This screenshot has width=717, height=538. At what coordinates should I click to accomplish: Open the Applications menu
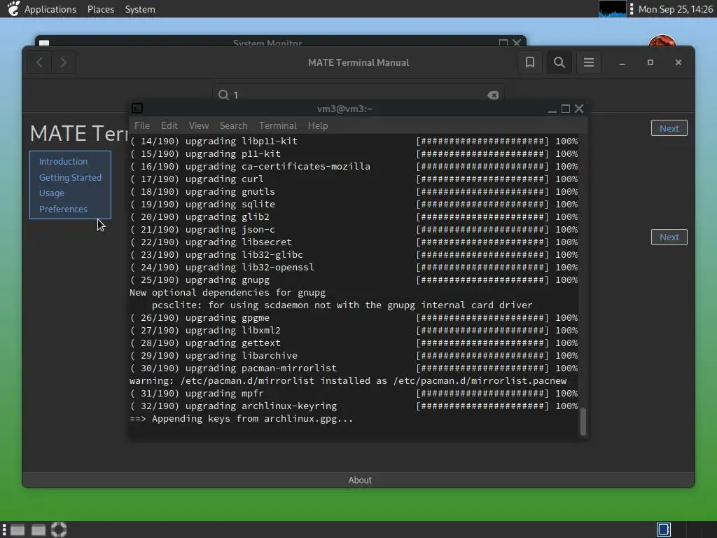50,9
